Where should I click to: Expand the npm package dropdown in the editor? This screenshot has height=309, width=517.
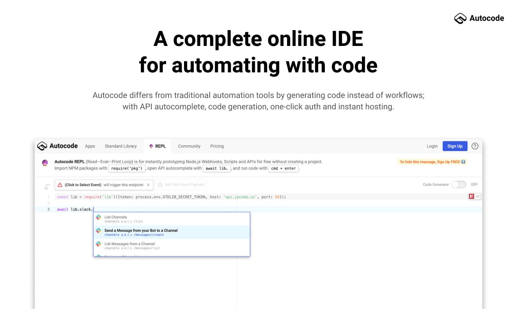[475, 196]
